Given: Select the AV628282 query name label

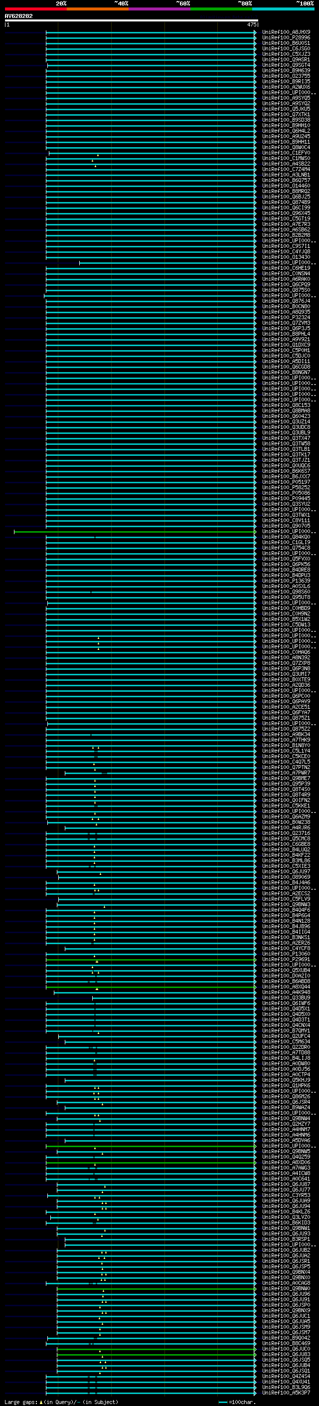Looking at the screenshot, I should [18, 16].
